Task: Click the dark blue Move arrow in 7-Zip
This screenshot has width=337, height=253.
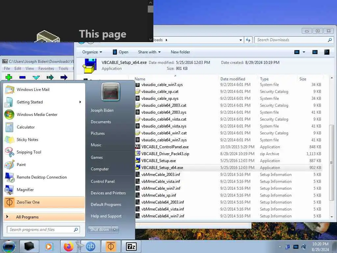Action: (64, 77)
